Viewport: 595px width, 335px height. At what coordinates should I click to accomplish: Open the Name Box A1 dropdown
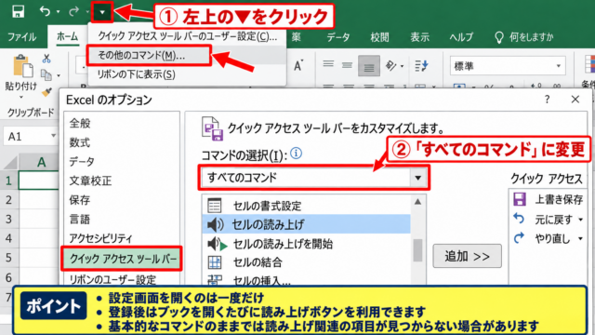53,136
